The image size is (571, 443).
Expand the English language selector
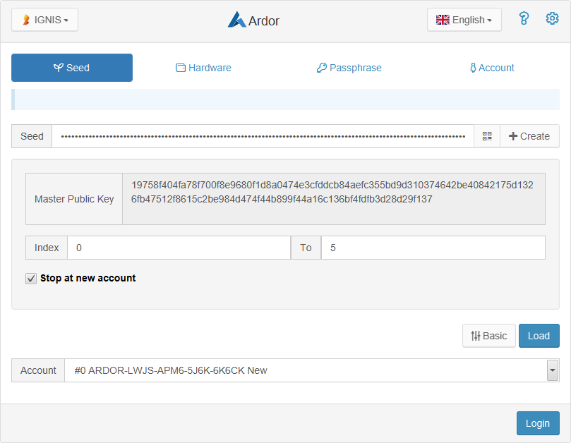click(464, 20)
